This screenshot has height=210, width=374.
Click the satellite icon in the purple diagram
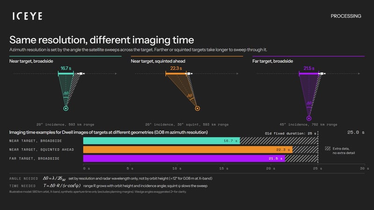click(x=322, y=74)
